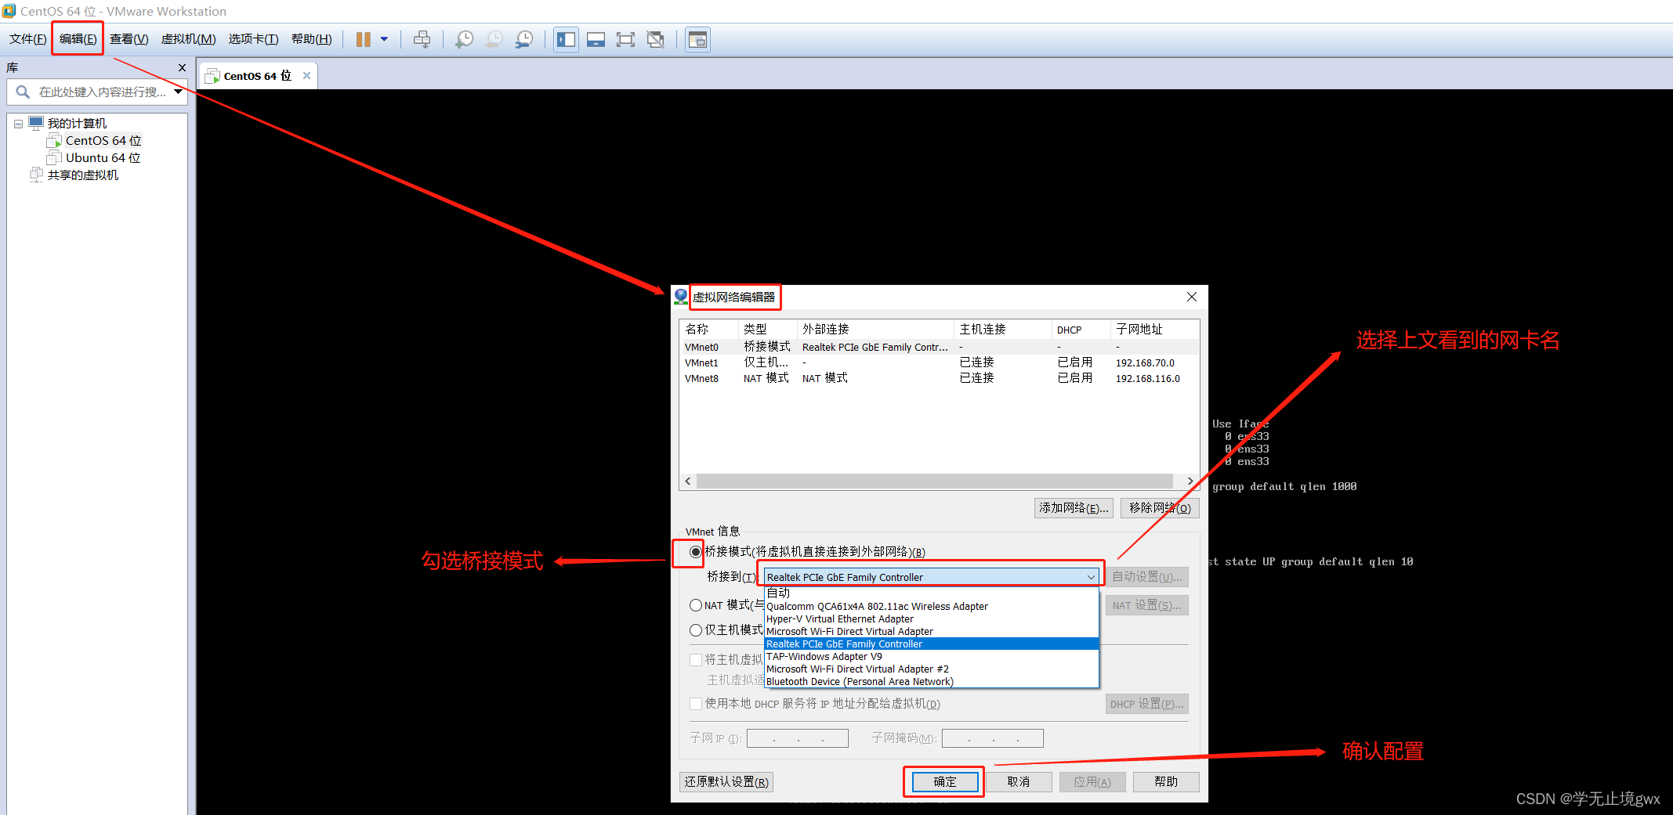
Task: Enter full screen mode icon
Action: click(x=625, y=39)
